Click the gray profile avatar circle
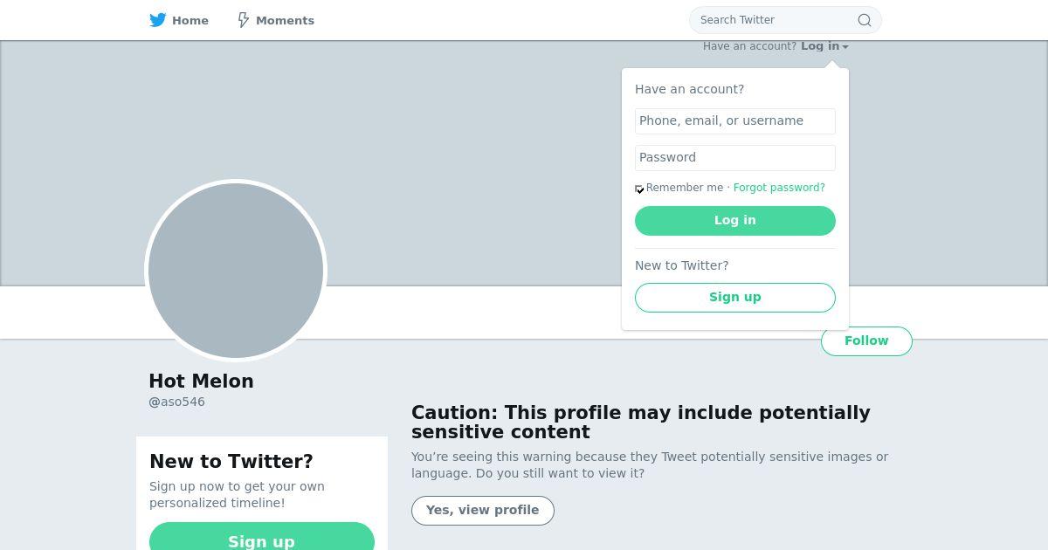1048x550 pixels. coord(236,271)
